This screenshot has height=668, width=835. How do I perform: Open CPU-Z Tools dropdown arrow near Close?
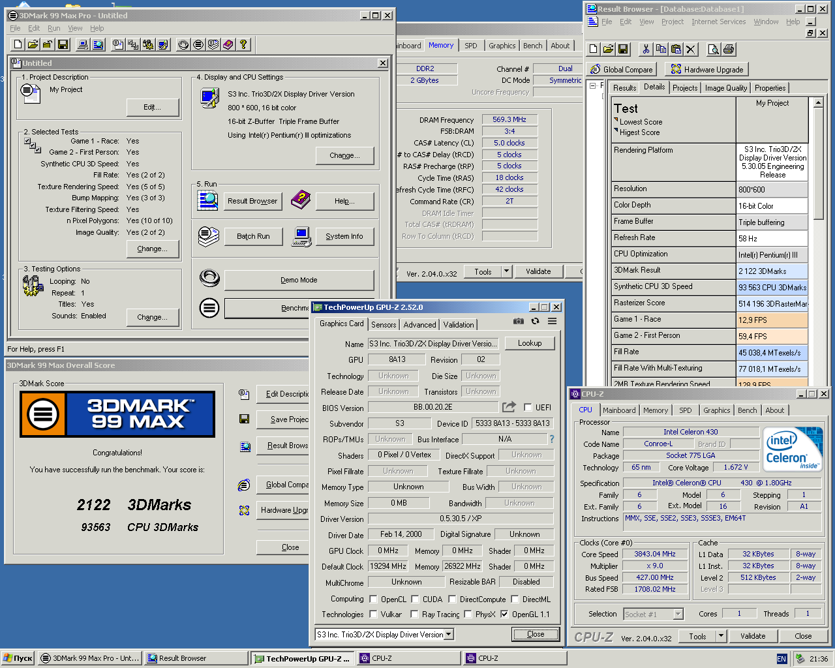point(721,636)
